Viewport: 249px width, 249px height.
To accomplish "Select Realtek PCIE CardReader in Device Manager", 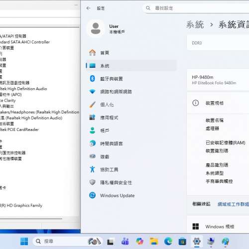I will (x=19, y=129).
